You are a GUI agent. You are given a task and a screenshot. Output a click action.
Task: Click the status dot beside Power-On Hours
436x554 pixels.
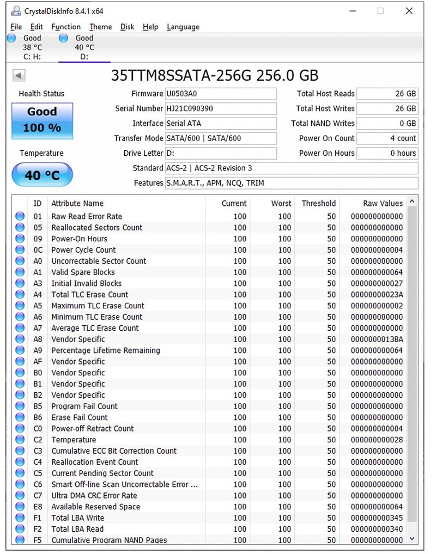click(x=20, y=239)
